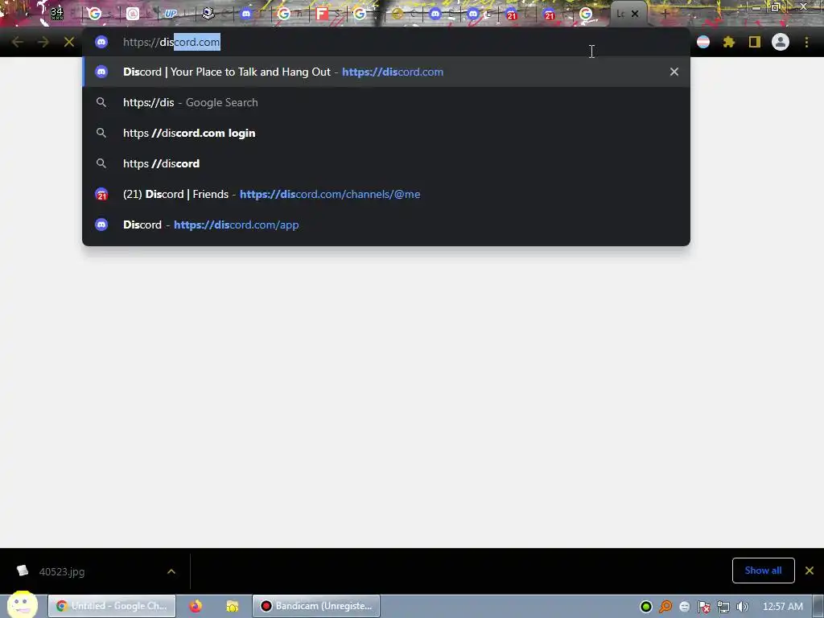Open the Extensions puzzle-piece icon

pyautogui.click(x=728, y=42)
